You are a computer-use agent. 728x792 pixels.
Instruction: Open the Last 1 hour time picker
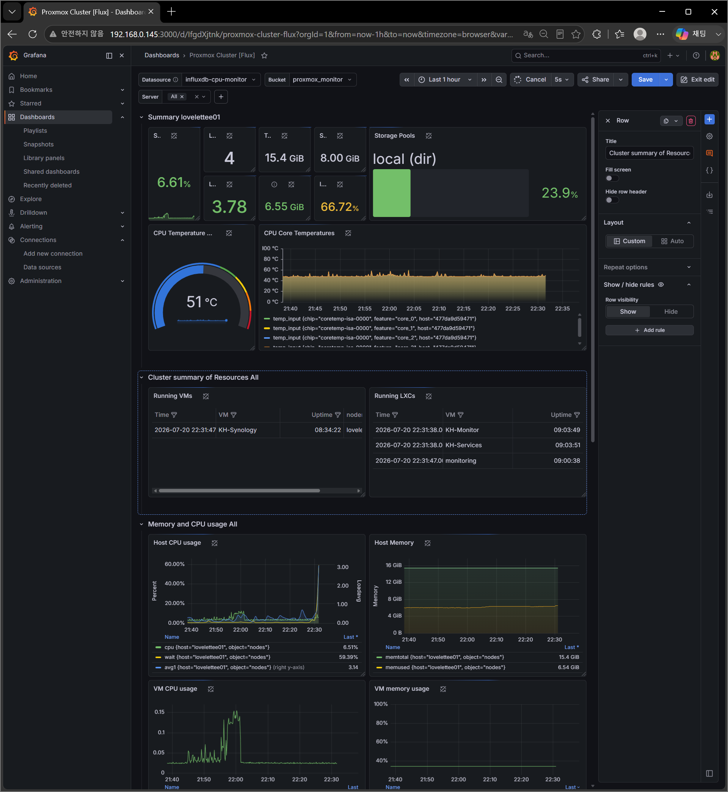[x=445, y=80]
